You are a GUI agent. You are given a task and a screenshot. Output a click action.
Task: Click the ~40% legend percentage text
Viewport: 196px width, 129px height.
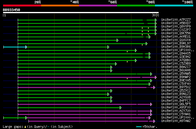pos(74,2)
